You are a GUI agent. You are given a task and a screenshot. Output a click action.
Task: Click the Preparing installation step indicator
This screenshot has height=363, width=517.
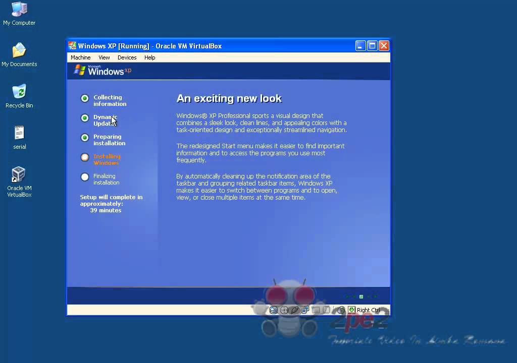(x=85, y=138)
